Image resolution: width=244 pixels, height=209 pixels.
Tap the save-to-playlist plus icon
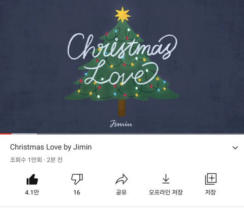tap(210, 179)
